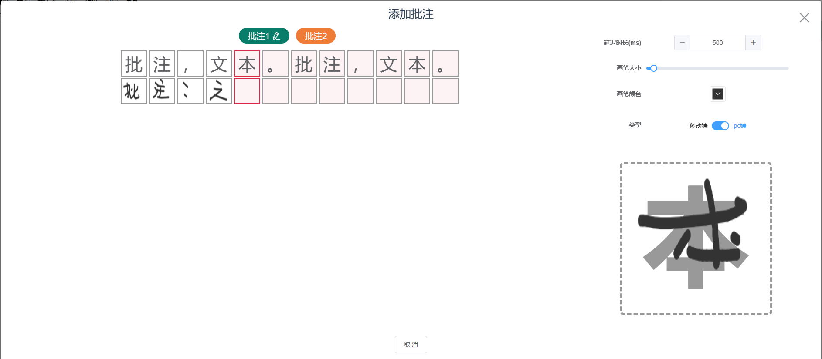Close the 添加批注 dialog with X
This screenshot has height=359, width=822.
(x=804, y=17)
